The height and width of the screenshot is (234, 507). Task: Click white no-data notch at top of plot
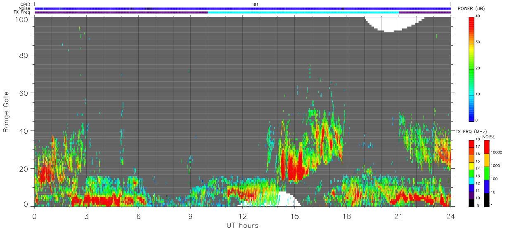tap(394, 23)
